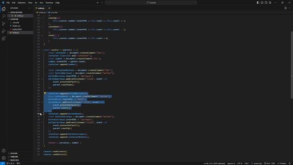This screenshot has height=165, width=293.
Task: Go forward with the navigation arrow
Action: point(102,3)
